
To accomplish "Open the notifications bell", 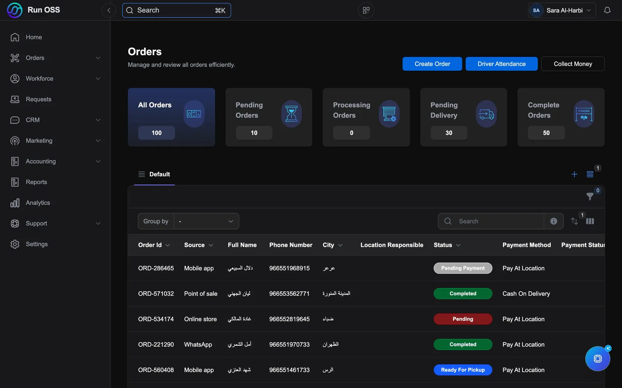I will (607, 10).
